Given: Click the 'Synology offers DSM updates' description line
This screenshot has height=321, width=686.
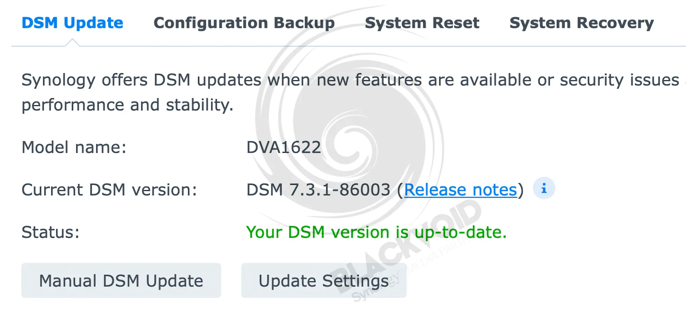Looking at the screenshot, I should [350, 80].
